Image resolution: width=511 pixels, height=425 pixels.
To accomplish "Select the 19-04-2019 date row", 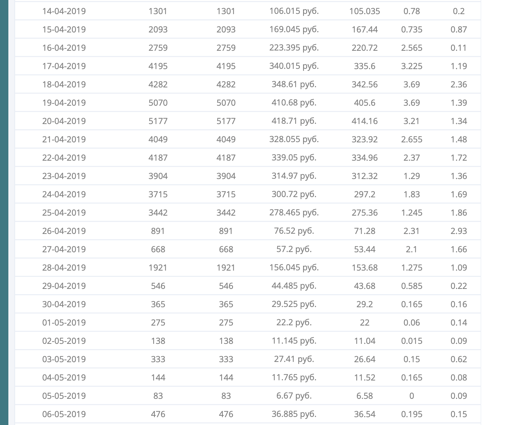I will click(64, 103).
